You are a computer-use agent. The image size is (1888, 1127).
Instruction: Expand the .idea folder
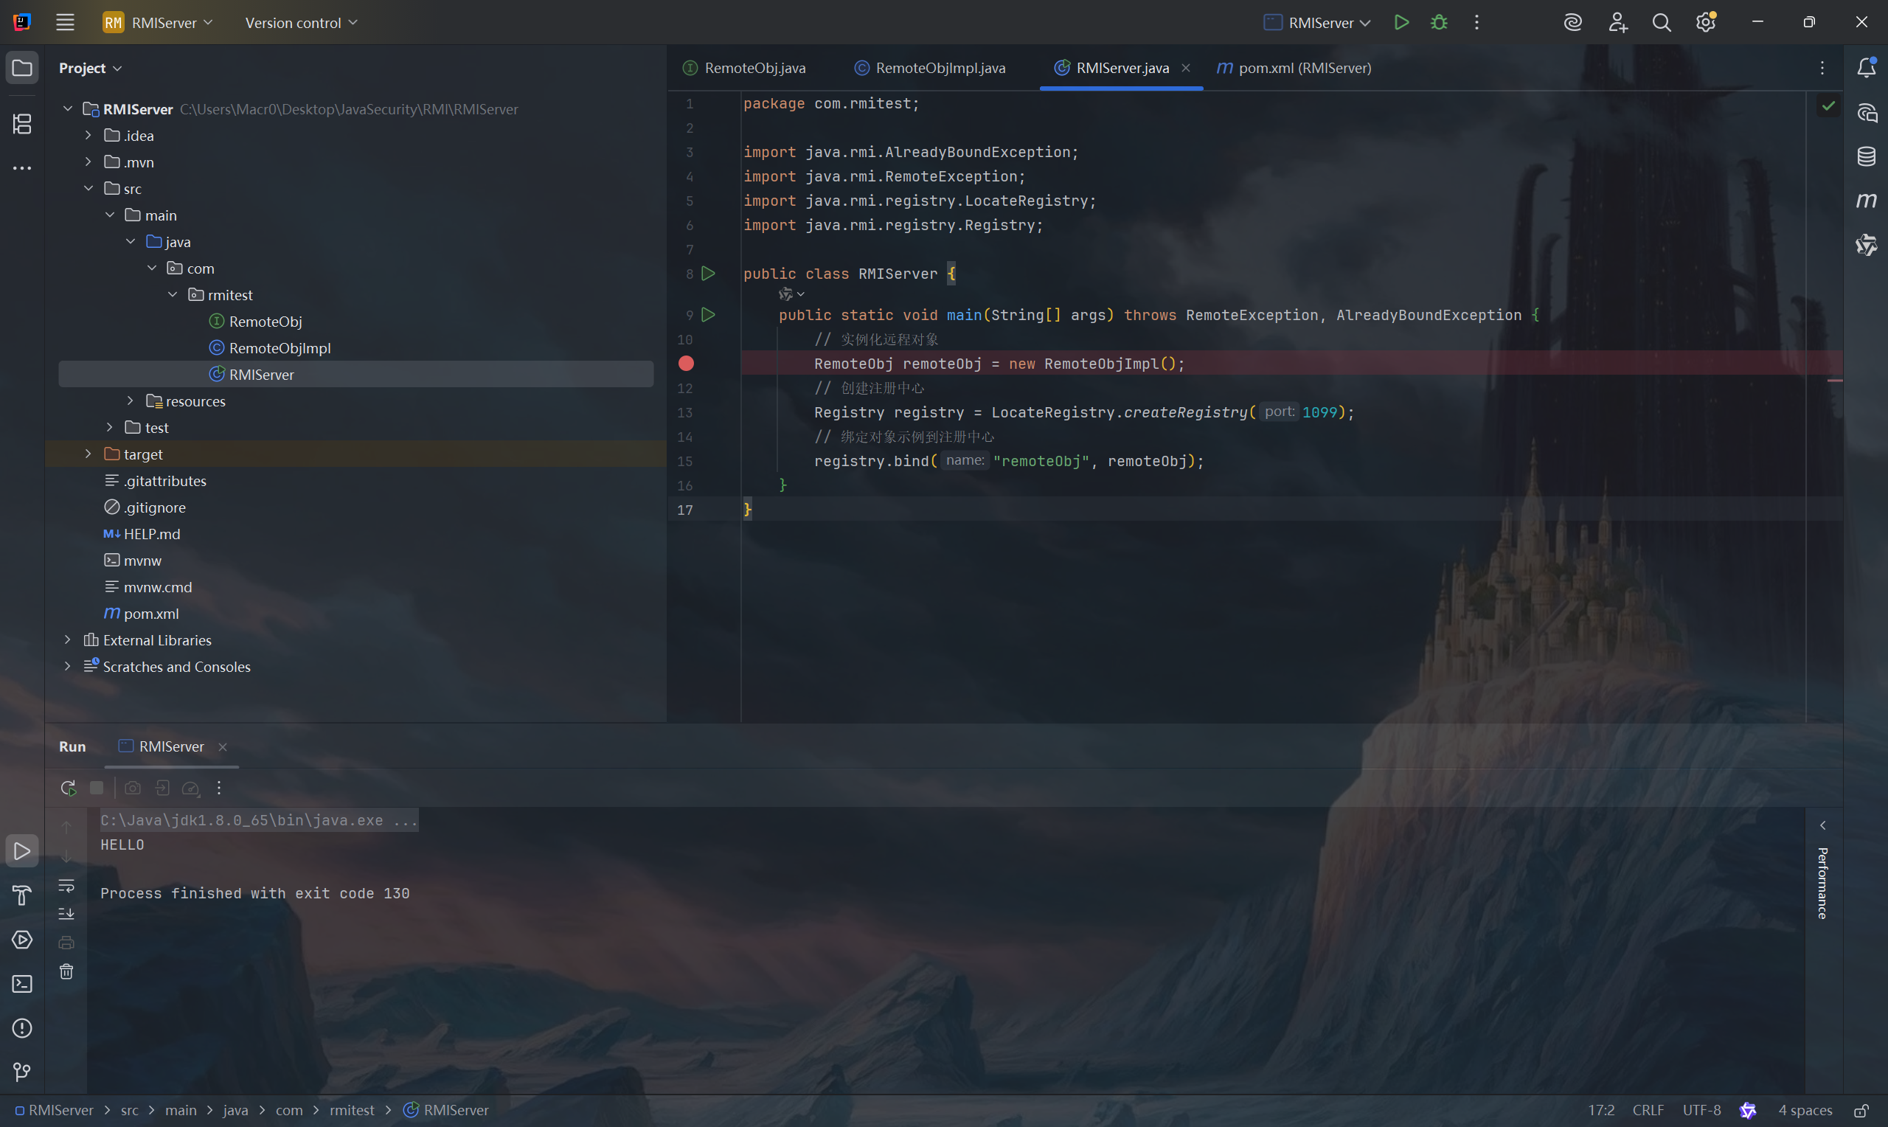pyautogui.click(x=88, y=135)
